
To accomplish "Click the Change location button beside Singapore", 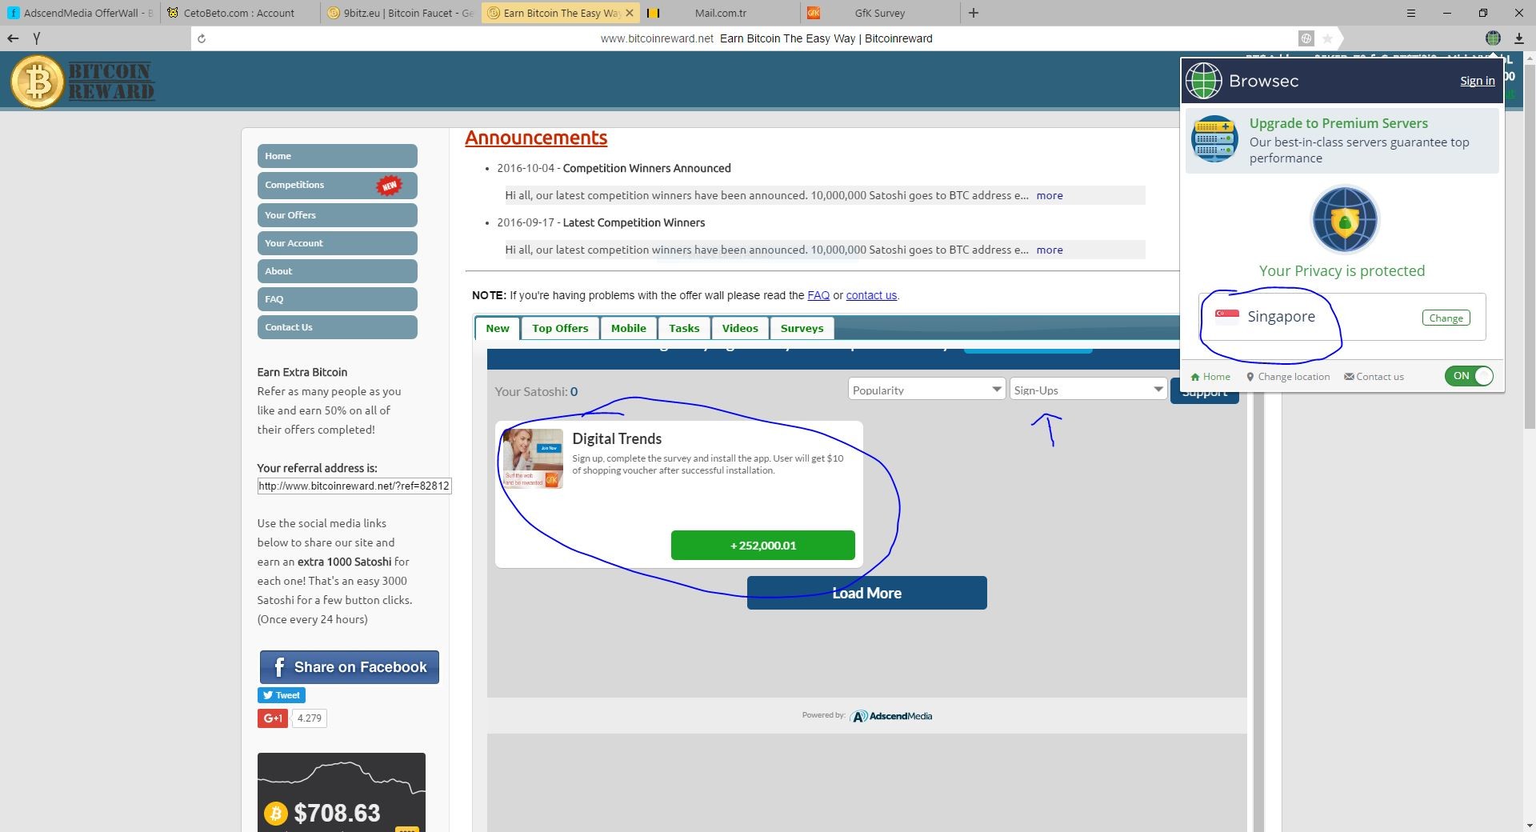I will (x=1446, y=318).
